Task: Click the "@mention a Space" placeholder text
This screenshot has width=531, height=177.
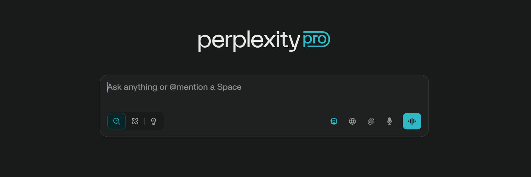Action: pos(206,87)
